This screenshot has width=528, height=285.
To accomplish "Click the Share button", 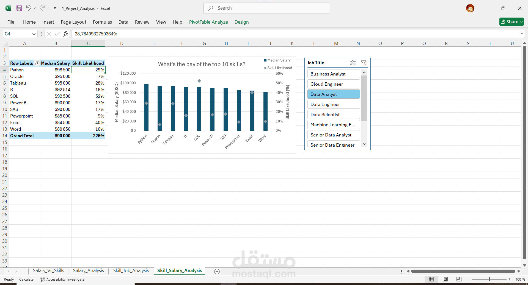I will coord(512,22).
